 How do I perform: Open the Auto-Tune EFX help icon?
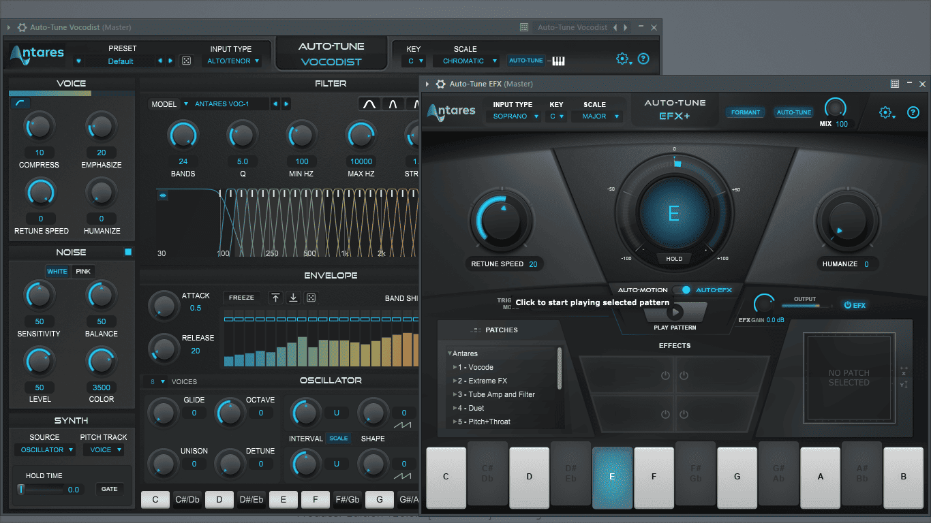tap(913, 112)
